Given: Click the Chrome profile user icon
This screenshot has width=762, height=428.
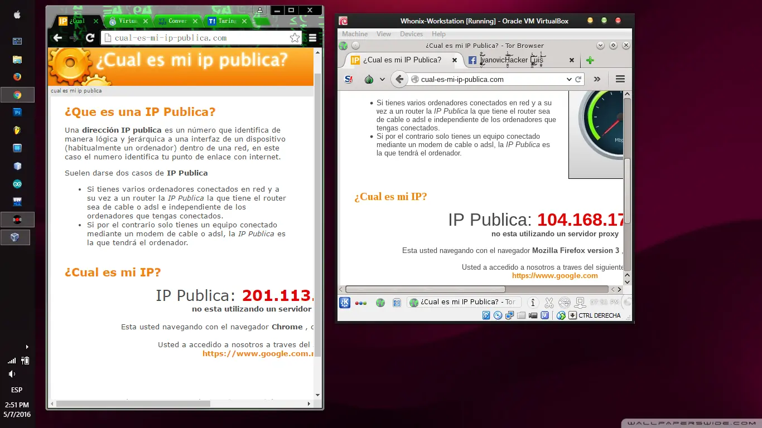Looking at the screenshot, I should click(x=260, y=10).
